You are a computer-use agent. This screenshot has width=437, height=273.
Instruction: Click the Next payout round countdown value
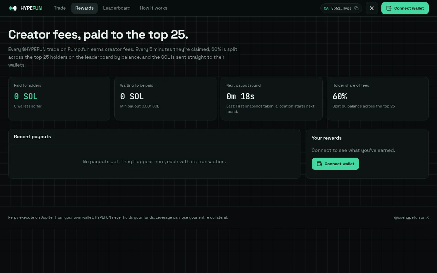click(x=240, y=97)
